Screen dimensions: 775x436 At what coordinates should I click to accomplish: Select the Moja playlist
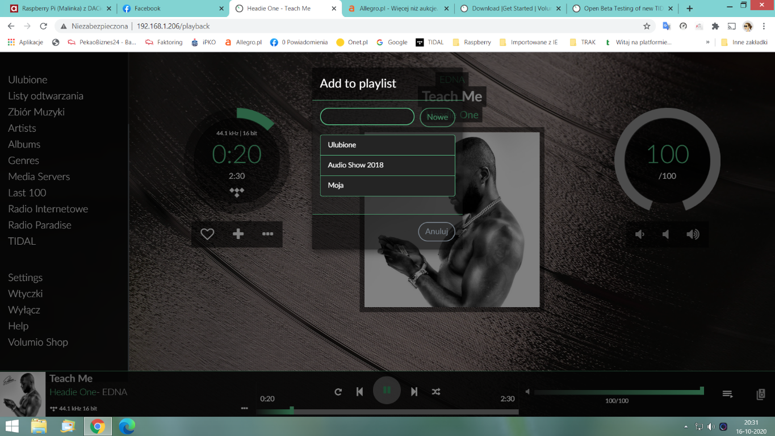click(388, 186)
